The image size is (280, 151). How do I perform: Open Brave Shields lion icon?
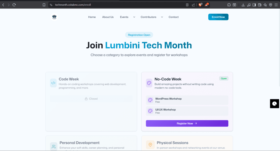[x=200, y=5]
